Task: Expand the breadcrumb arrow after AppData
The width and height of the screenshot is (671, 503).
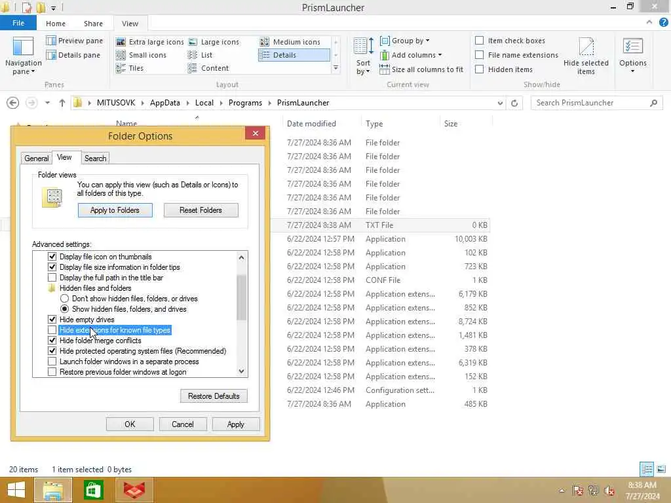Action: [x=188, y=103]
